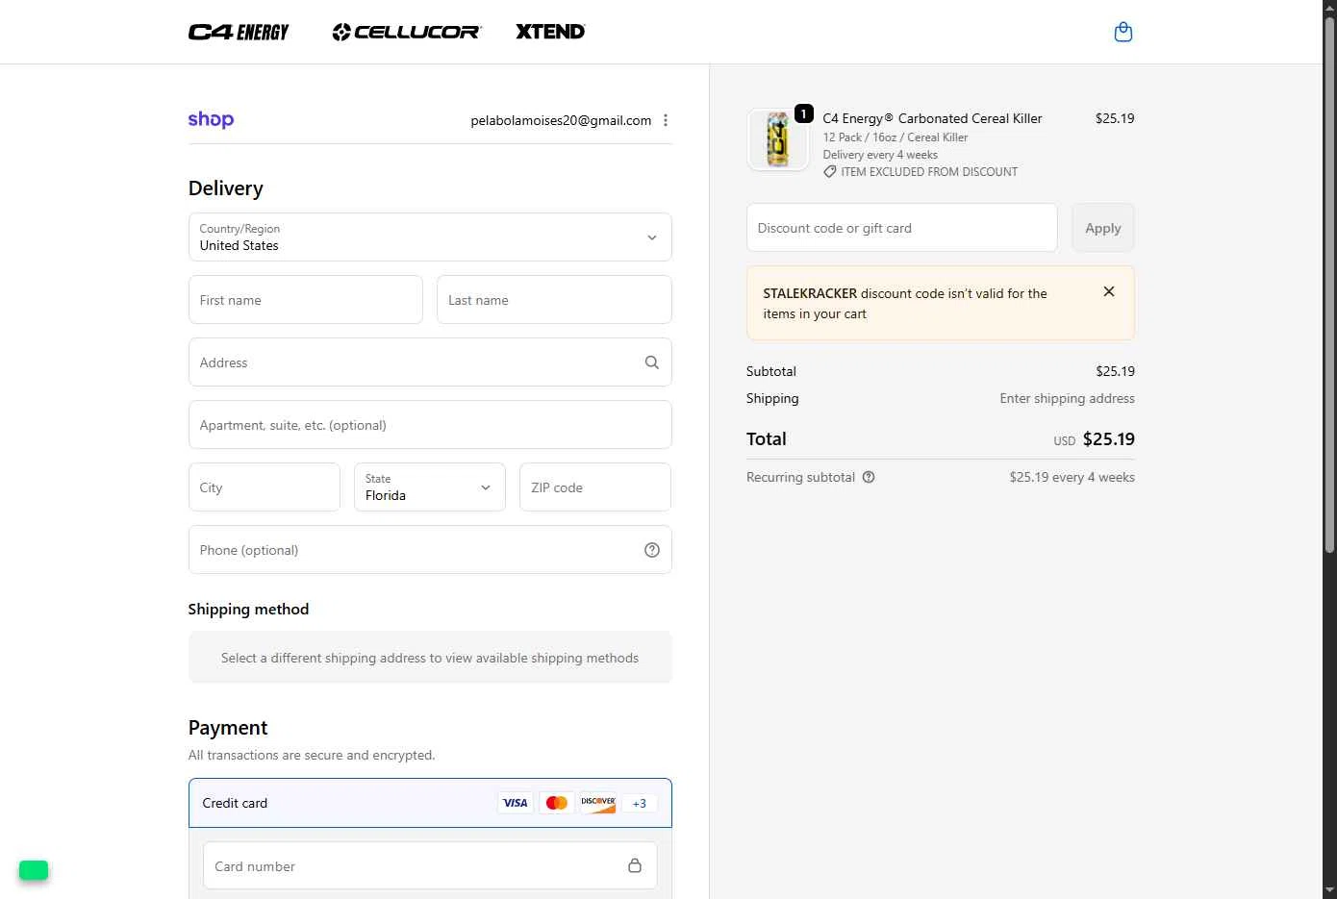This screenshot has width=1337, height=899.
Task: Click the Total amount $25.19
Action: [1108, 439]
